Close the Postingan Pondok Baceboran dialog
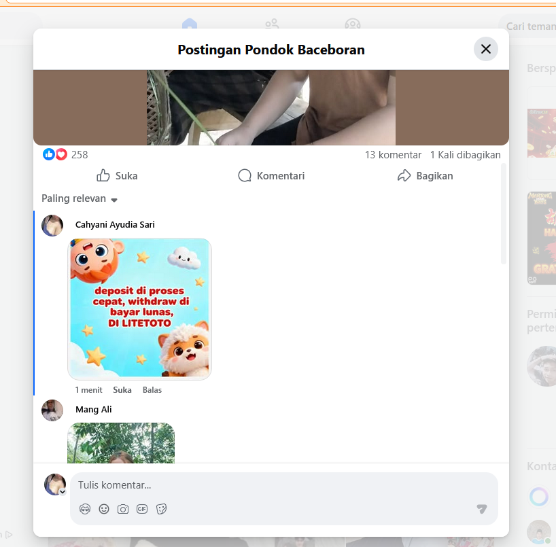The width and height of the screenshot is (556, 547). point(486,49)
